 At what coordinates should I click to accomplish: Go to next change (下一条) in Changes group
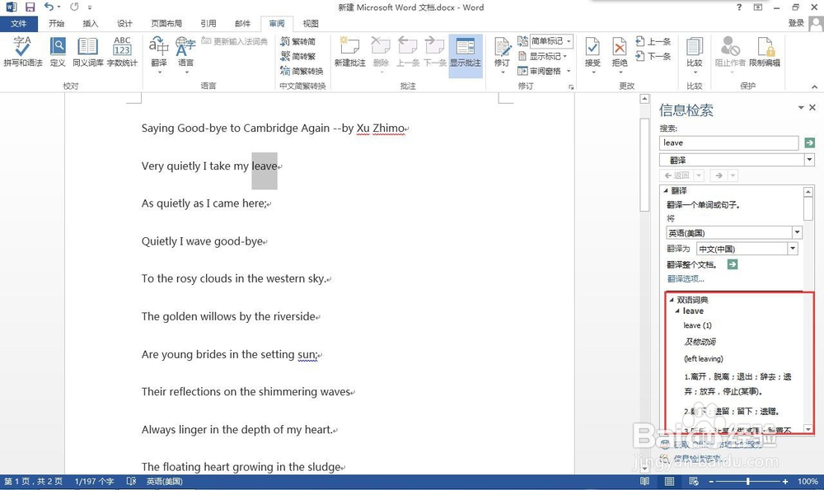[x=653, y=56]
